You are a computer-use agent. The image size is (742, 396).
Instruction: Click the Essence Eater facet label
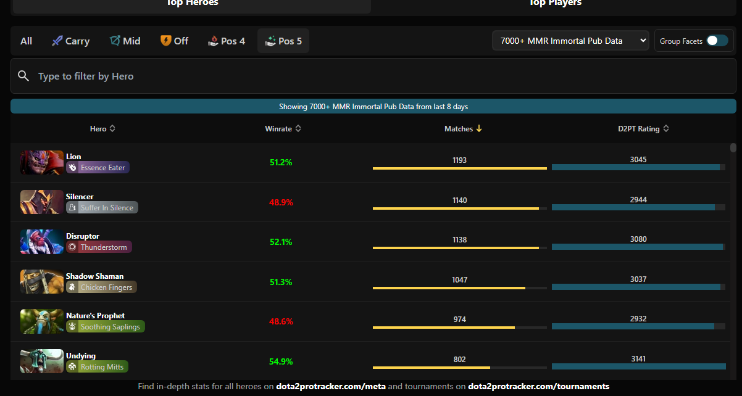pos(102,168)
